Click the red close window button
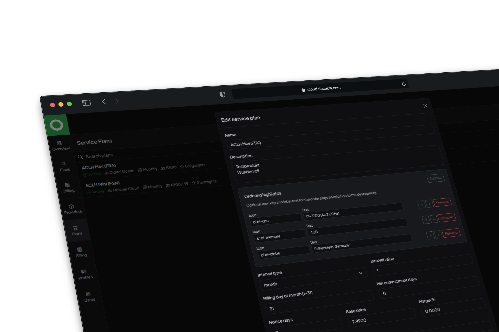 [52, 105]
